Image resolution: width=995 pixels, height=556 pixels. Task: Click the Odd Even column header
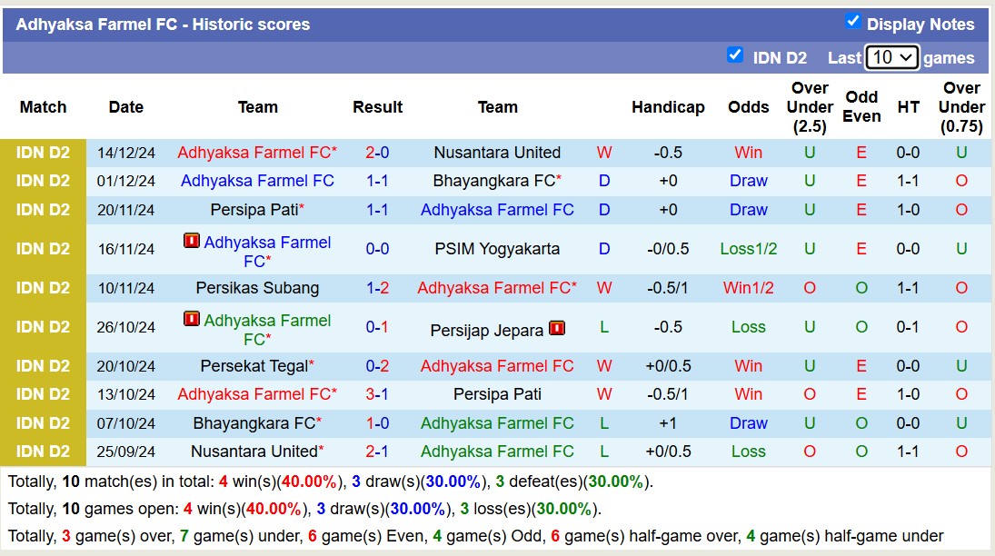coord(861,107)
